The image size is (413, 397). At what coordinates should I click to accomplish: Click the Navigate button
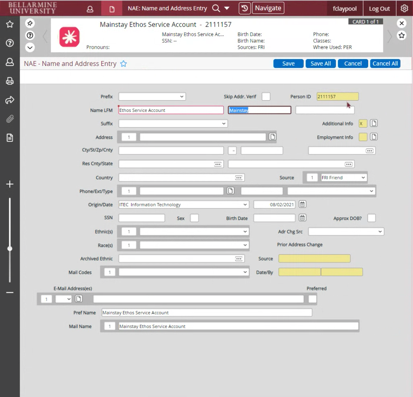point(268,8)
